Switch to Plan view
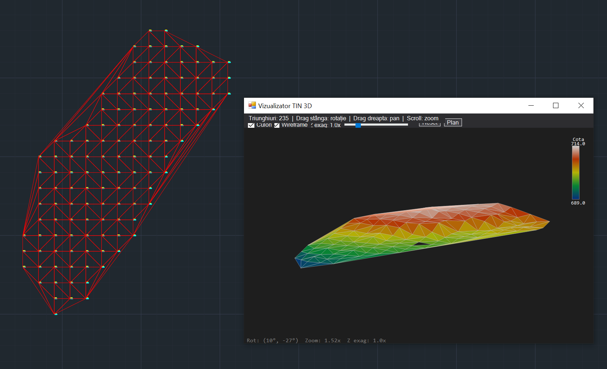Image resolution: width=607 pixels, height=369 pixels. coord(453,122)
